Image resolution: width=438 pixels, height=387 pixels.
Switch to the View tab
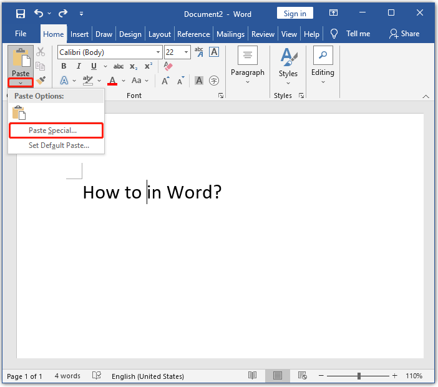tap(289, 34)
